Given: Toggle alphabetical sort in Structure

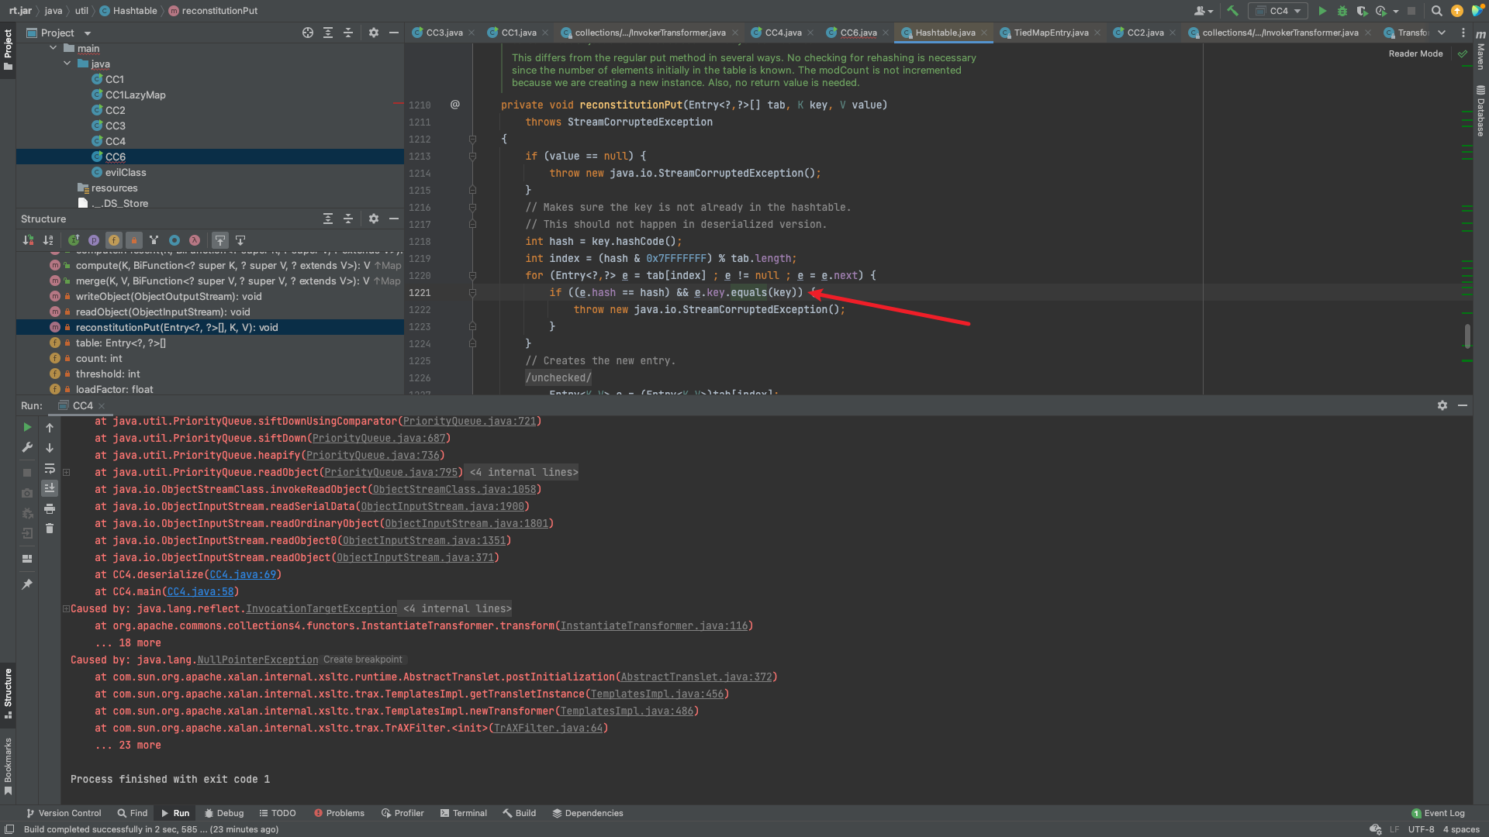Looking at the screenshot, I should tap(49, 240).
